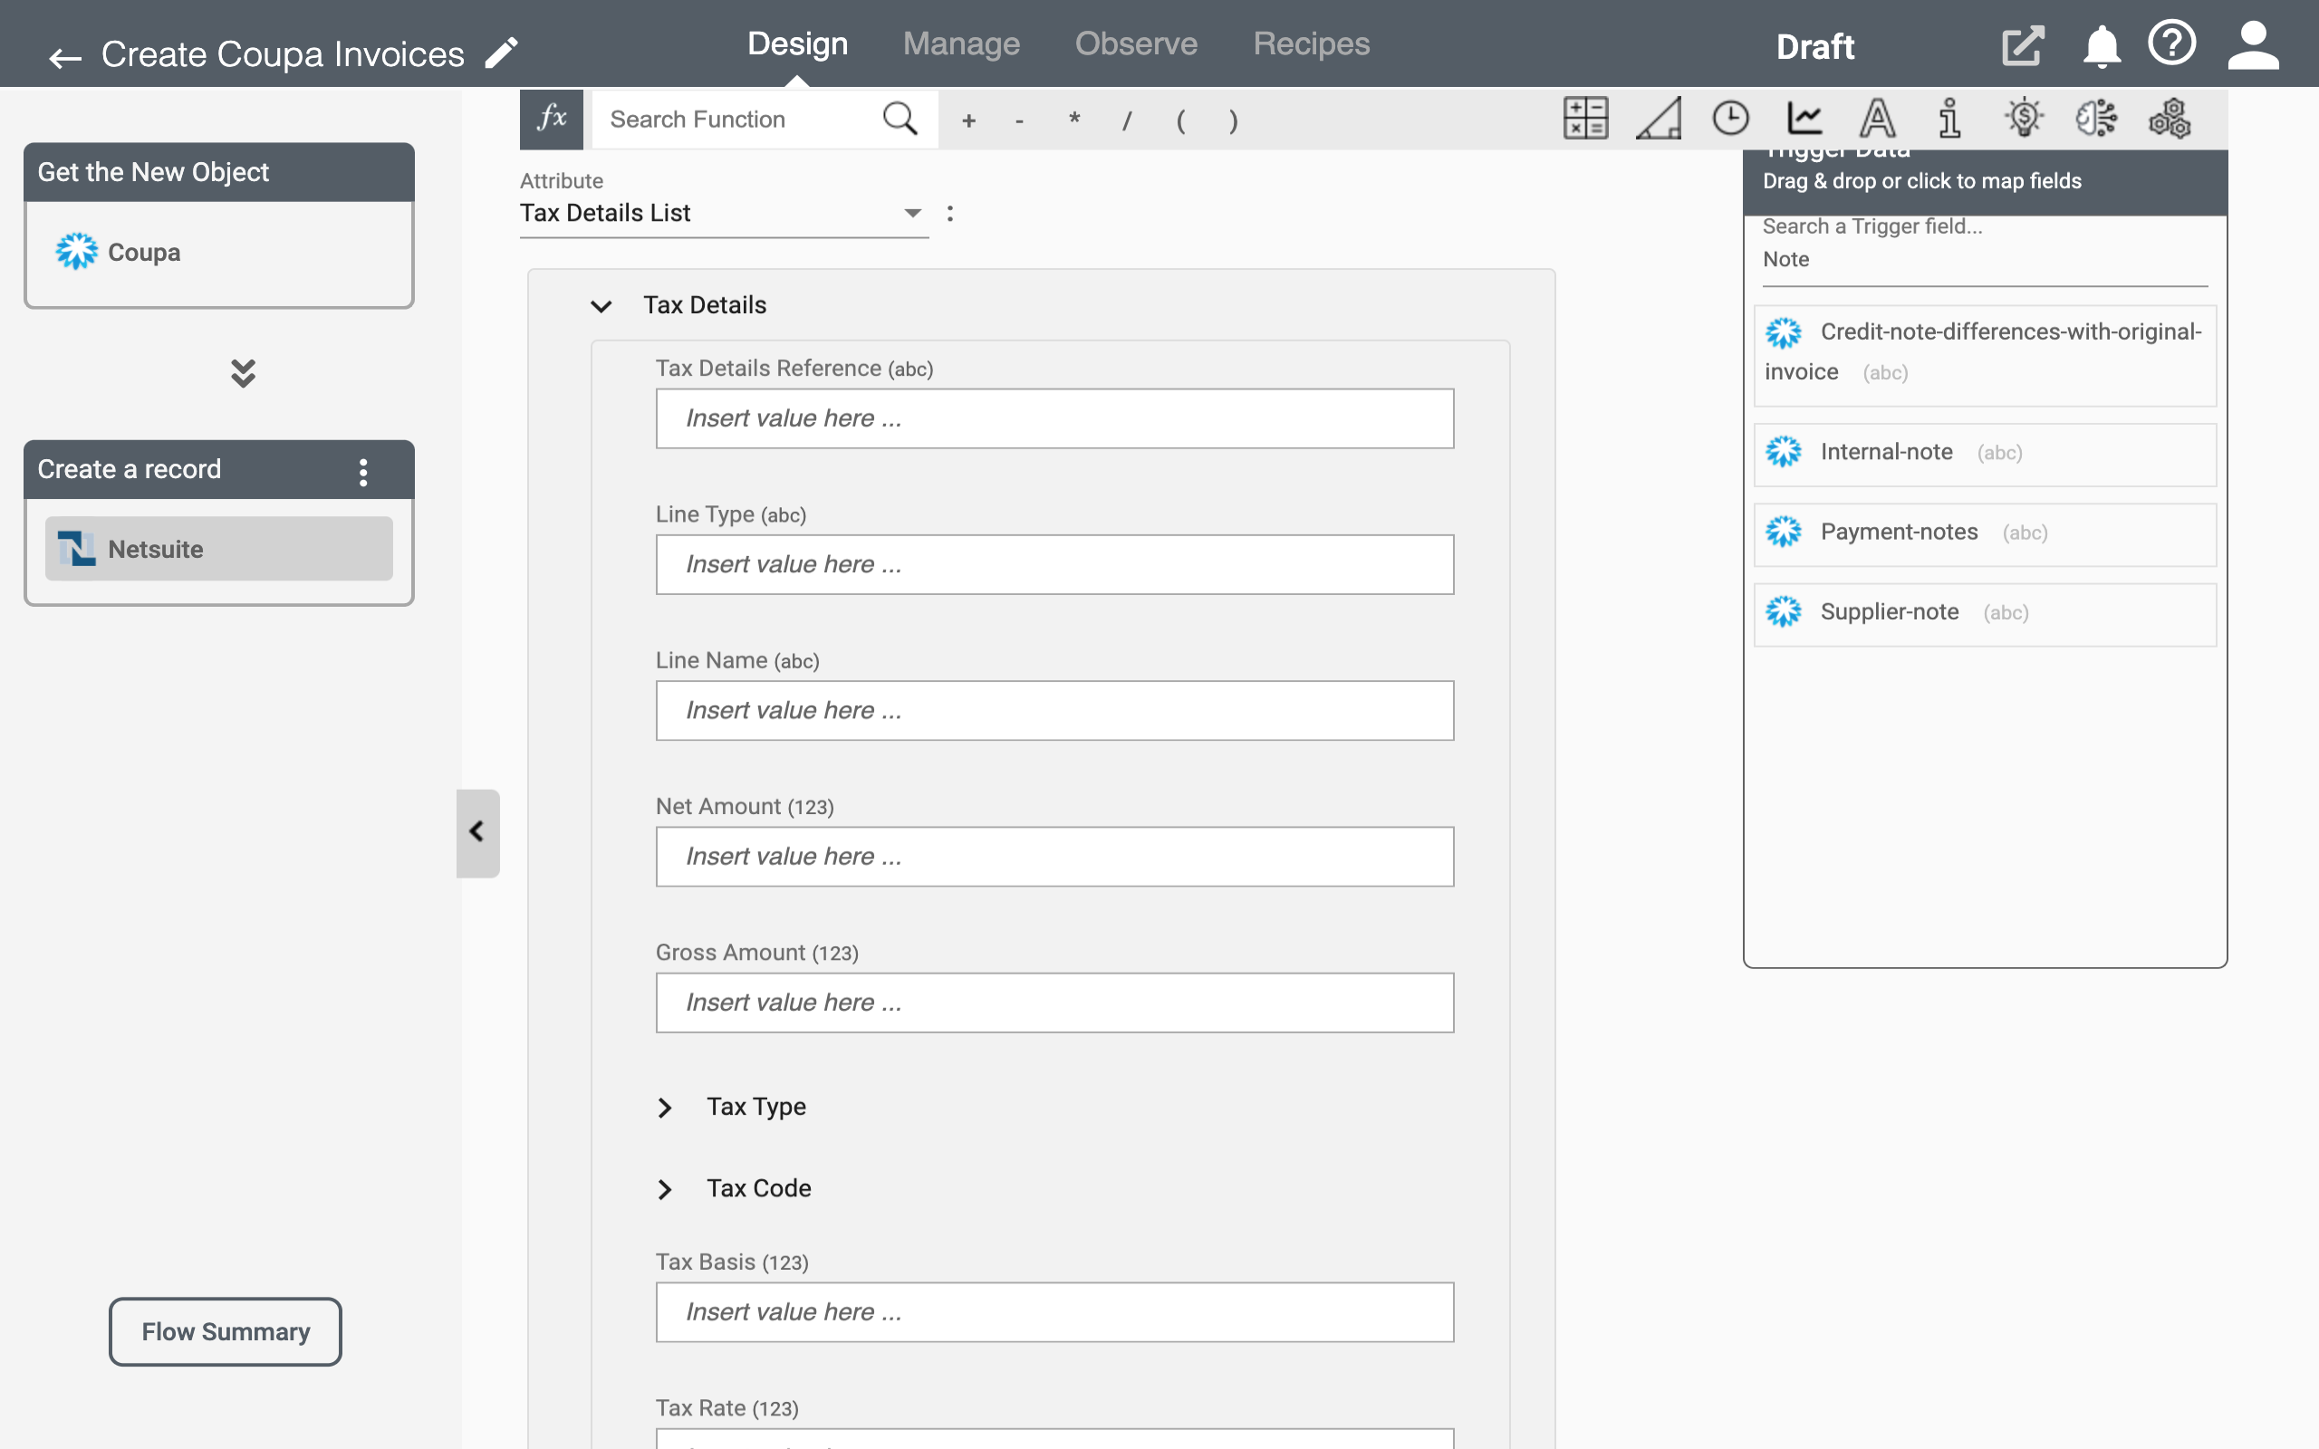2319x1449 pixels.
Task: Switch to the Observe tab
Action: click(x=1135, y=43)
